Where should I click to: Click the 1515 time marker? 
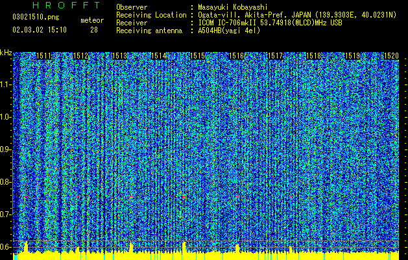click(197, 56)
